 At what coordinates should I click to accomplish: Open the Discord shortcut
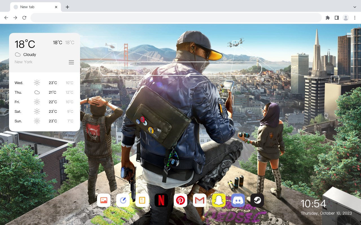pyautogui.click(x=238, y=200)
